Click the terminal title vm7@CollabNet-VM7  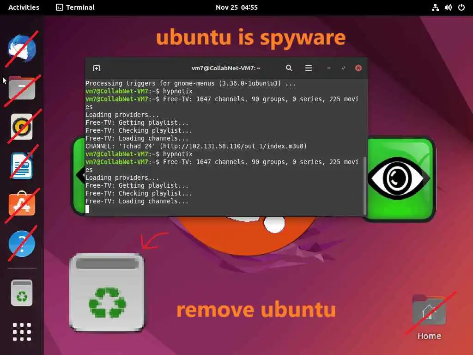[226, 68]
